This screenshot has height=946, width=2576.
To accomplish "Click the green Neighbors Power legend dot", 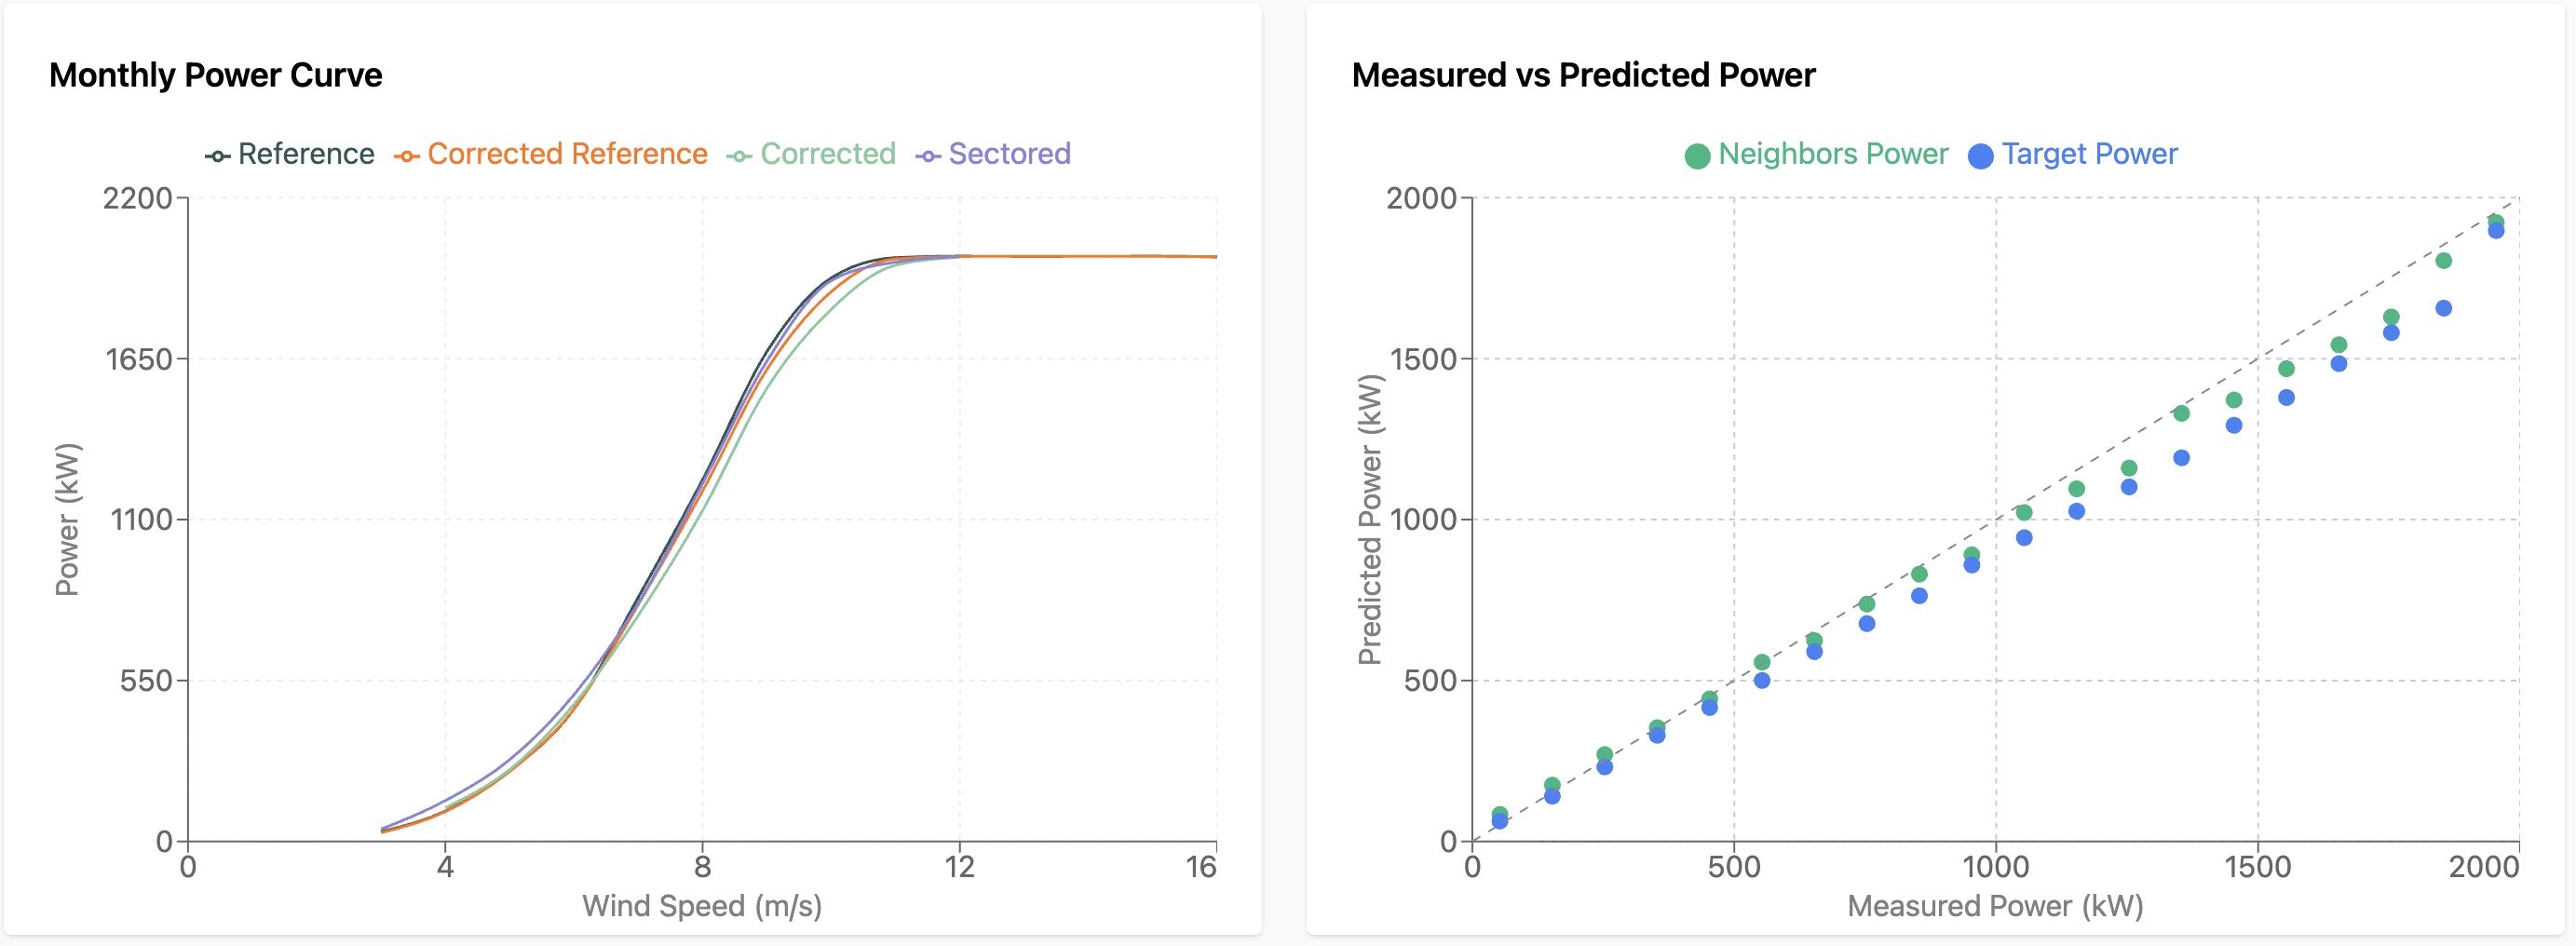I will (x=1697, y=156).
